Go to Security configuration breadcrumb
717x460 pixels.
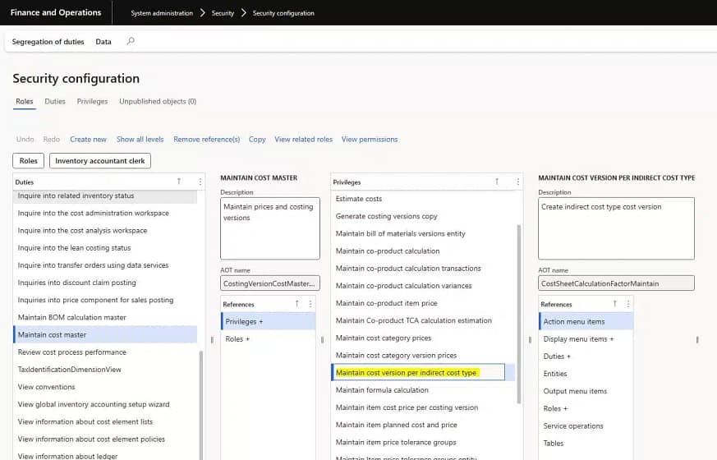pyautogui.click(x=283, y=13)
